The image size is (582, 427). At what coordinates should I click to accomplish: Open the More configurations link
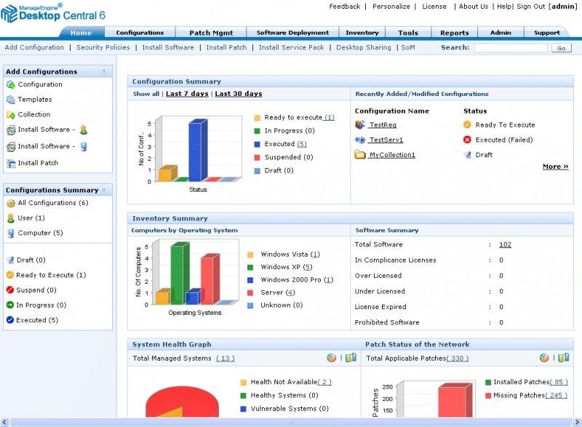coord(555,167)
